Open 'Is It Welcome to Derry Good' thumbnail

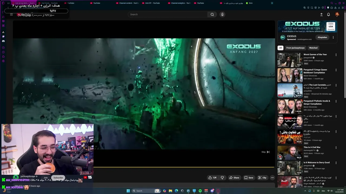[x=290, y=168]
